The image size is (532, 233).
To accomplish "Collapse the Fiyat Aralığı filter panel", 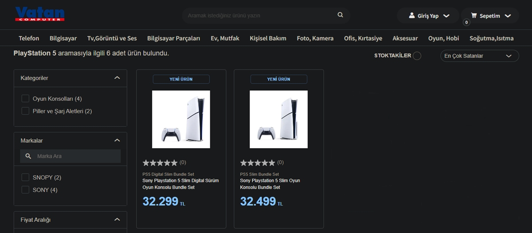I will pyautogui.click(x=117, y=219).
